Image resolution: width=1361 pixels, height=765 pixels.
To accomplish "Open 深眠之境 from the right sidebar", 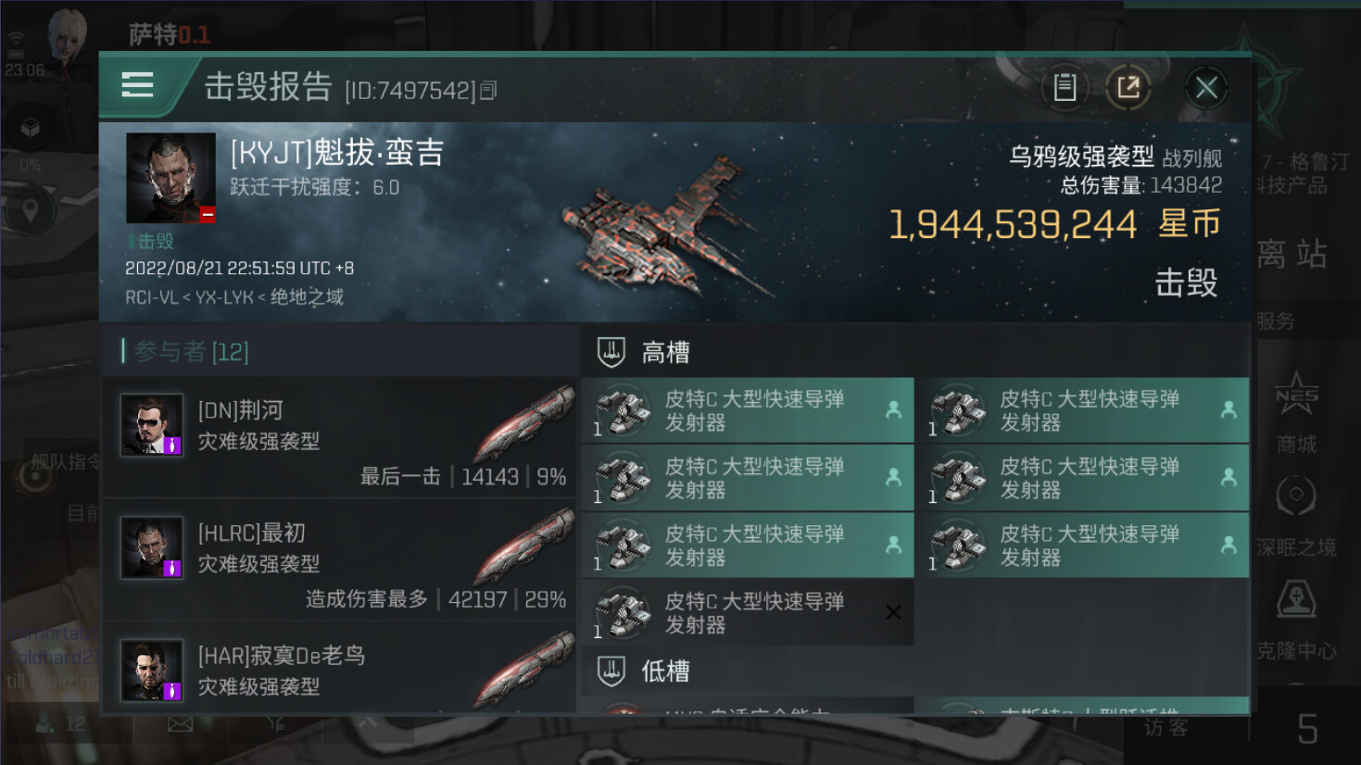I will [x=1296, y=516].
